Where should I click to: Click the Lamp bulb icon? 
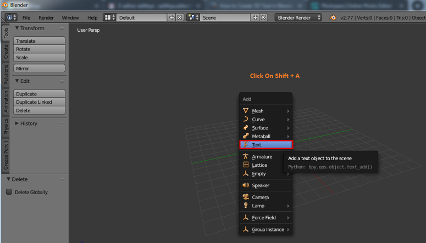pyautogui.click(x=246, y=205)
